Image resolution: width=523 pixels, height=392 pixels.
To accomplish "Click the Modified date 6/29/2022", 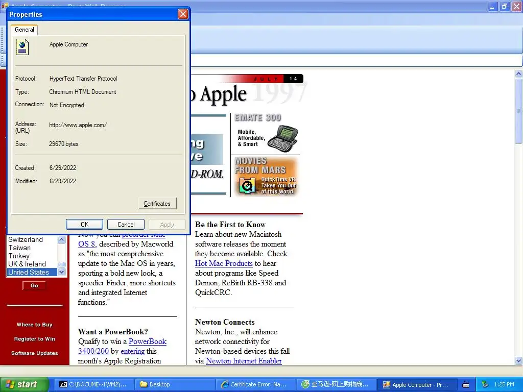I will coord(63,181).
